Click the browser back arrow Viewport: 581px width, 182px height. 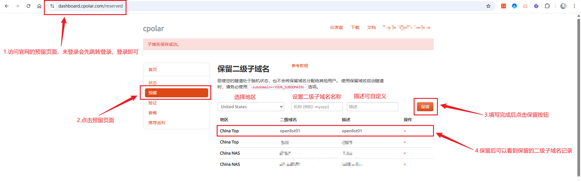click(x=7, y=6)
